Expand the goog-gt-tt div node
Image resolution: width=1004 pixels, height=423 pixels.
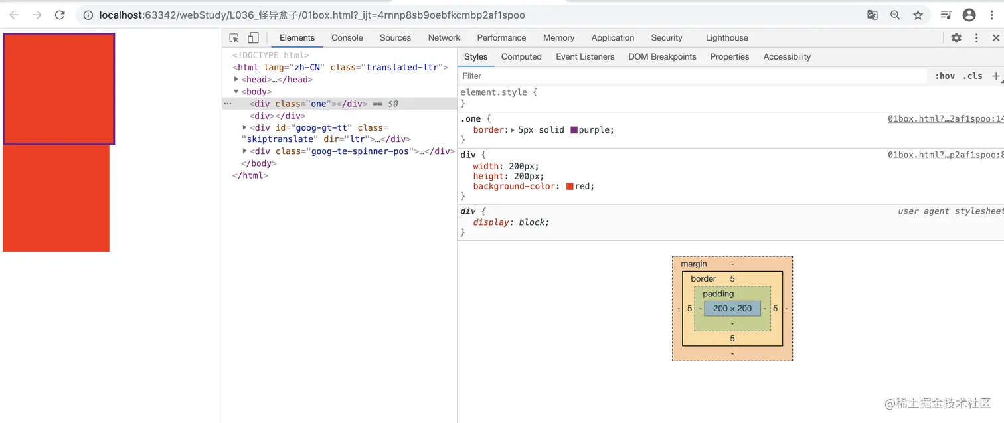[x=244, y=127]
